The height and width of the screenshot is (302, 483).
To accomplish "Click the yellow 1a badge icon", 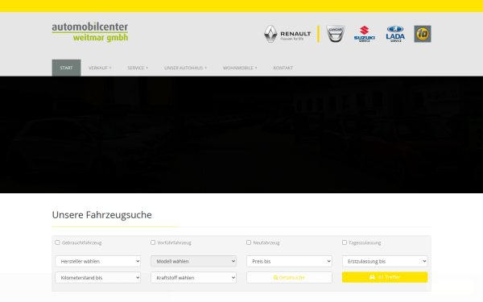I will click(423, 34).
